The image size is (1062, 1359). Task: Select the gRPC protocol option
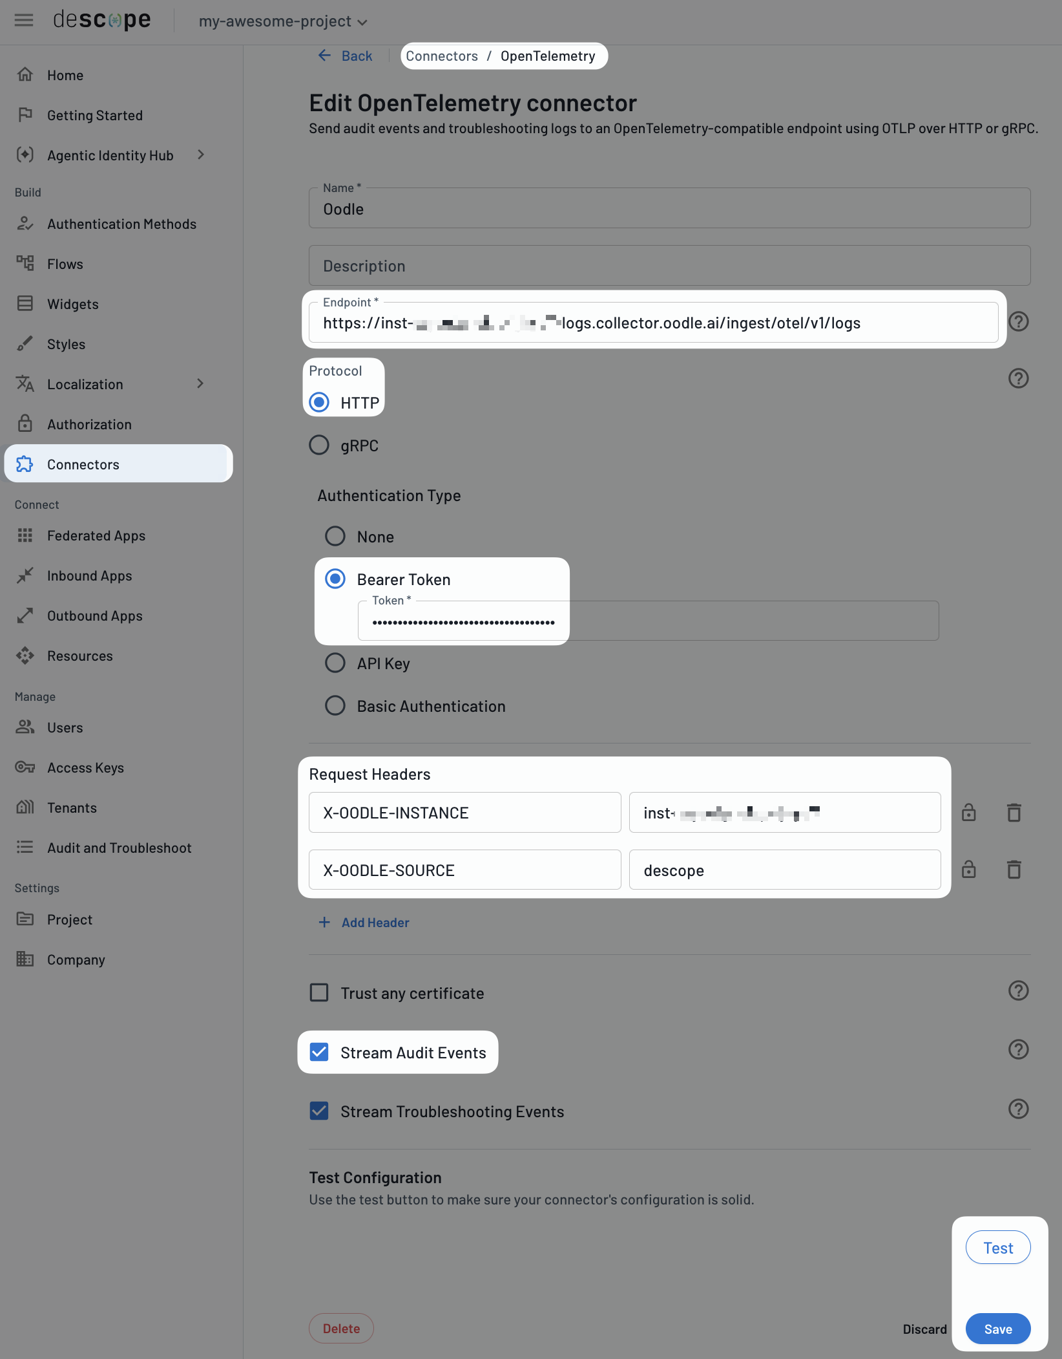319,445
